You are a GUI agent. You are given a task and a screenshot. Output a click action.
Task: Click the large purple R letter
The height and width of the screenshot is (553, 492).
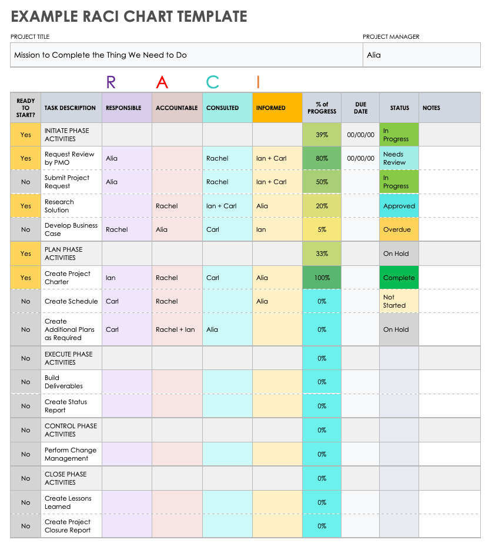pyautogui.click(x=111, y=82)
